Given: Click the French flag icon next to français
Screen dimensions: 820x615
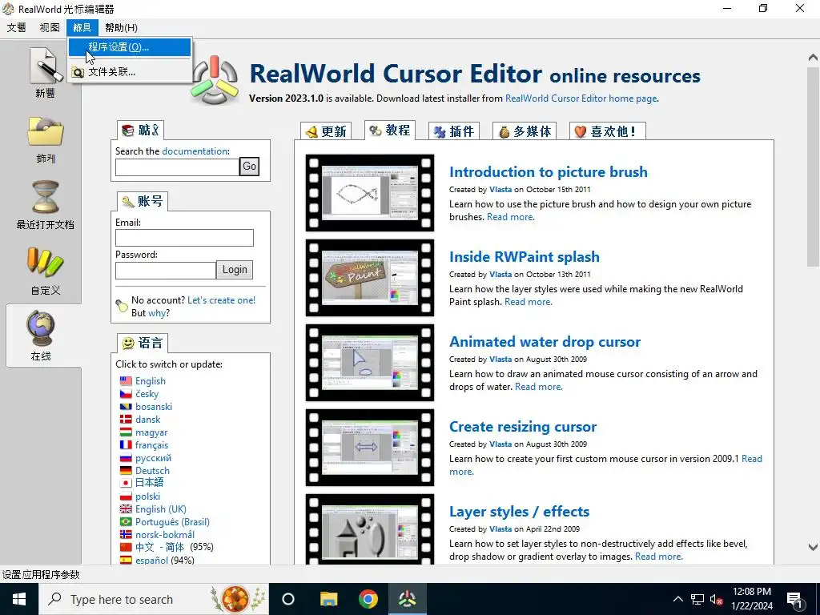Looking at the screenshot, I should (126, 445).
